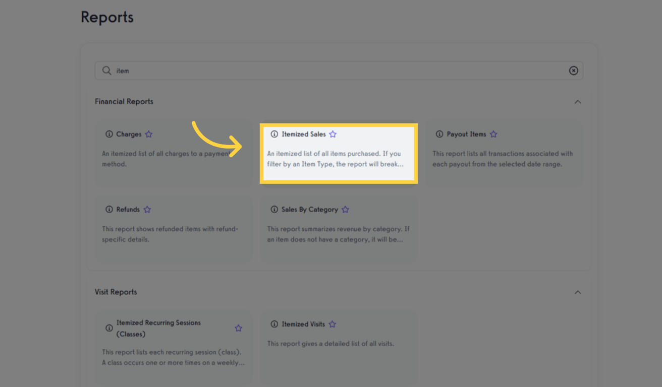Click the info icon beside Itemized Sales

pyautogui.click(x=274, y=134)
